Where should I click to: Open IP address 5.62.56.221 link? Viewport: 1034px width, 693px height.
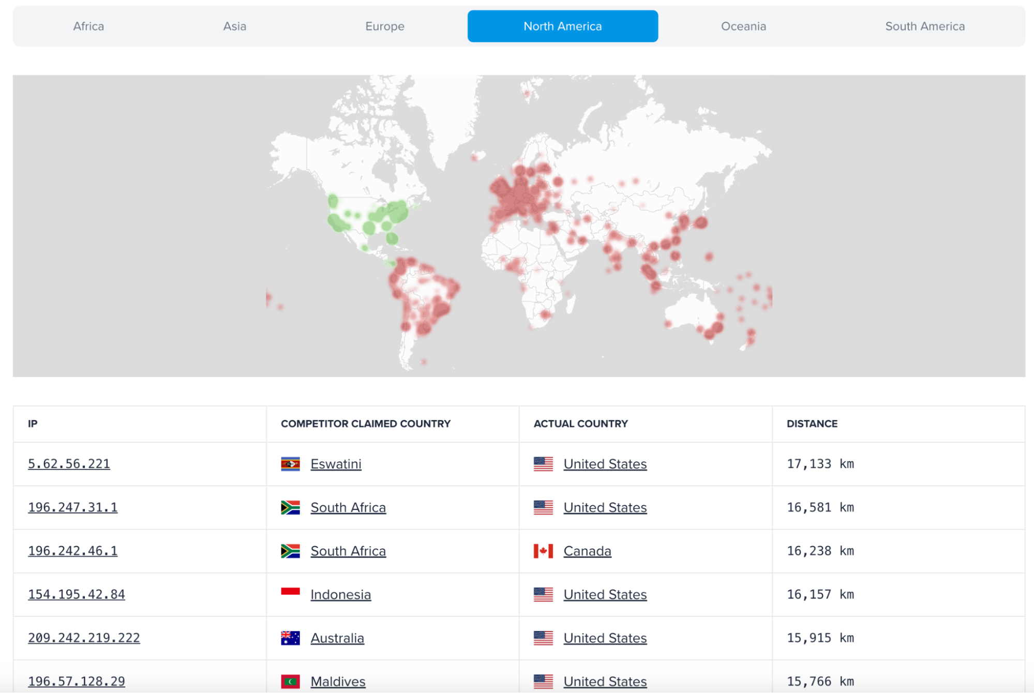pos(69,464)
